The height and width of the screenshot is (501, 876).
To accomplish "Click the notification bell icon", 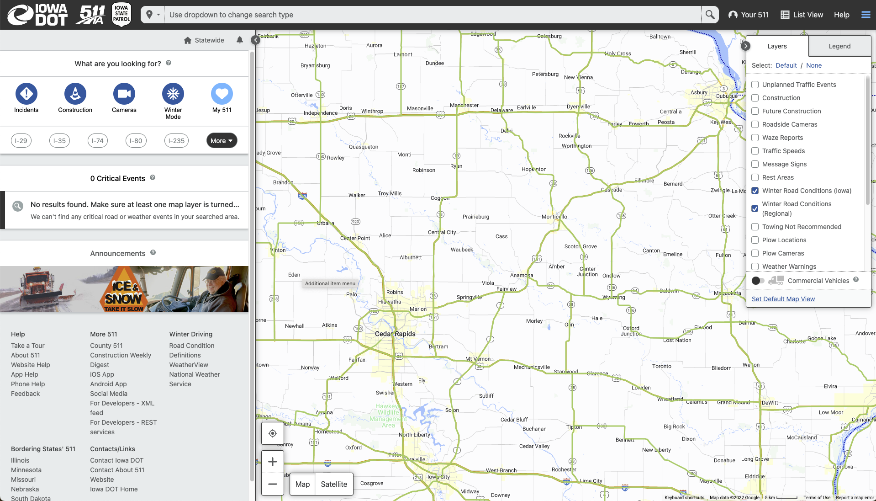I will [239, 40].
